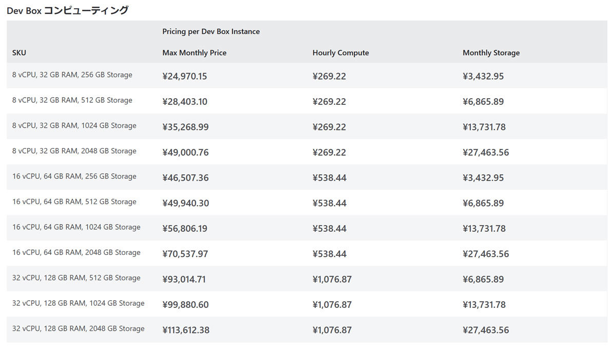Select the ¥113,612.38 price cell
This screenshot has height=350, width=616.
pos(186,330)
